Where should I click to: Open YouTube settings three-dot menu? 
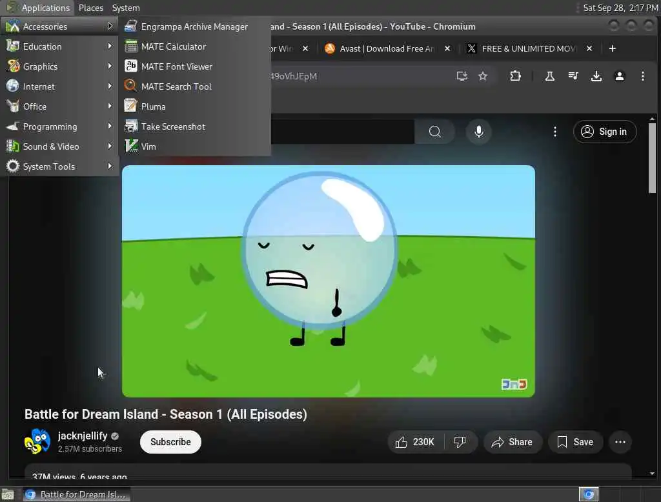(554, 132)
